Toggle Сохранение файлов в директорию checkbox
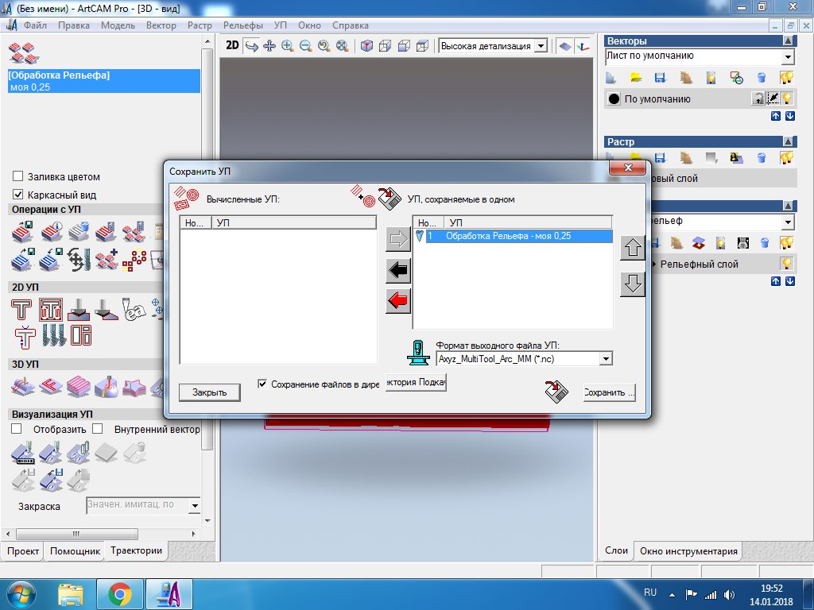The image size is (814, 610). (x=262, y=384)
